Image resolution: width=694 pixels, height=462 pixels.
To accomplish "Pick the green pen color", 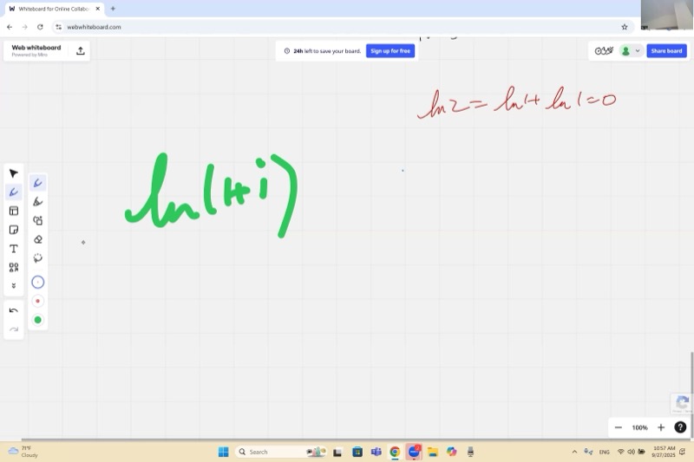I will click(x=37, y=320).
